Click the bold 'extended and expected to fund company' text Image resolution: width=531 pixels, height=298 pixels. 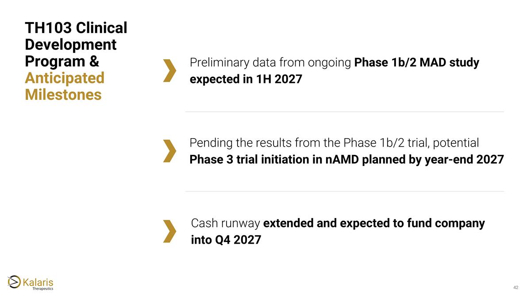[x=374, y=223]
